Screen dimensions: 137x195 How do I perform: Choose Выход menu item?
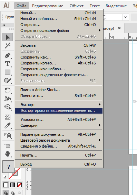[x=59, y=164]
